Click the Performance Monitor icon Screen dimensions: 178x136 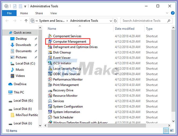(x=50, y=79)
